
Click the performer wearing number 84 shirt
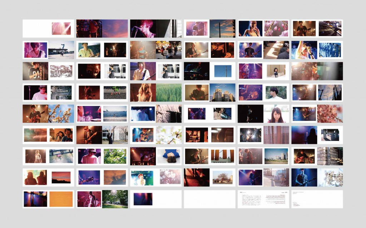35,71
